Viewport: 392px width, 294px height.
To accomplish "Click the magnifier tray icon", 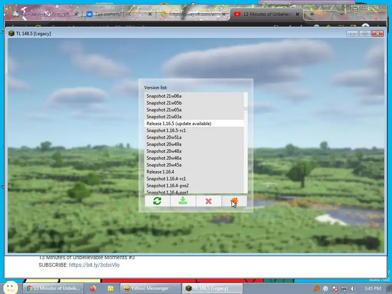I will (x=316, y=289).
